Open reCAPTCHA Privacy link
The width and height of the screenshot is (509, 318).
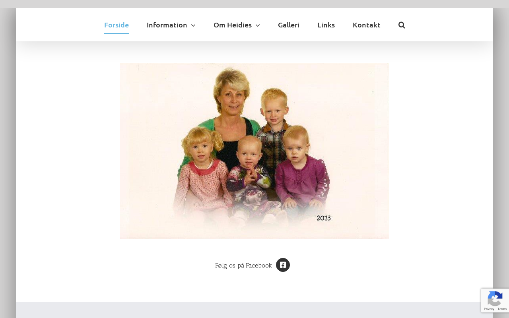tap(489, 309)
